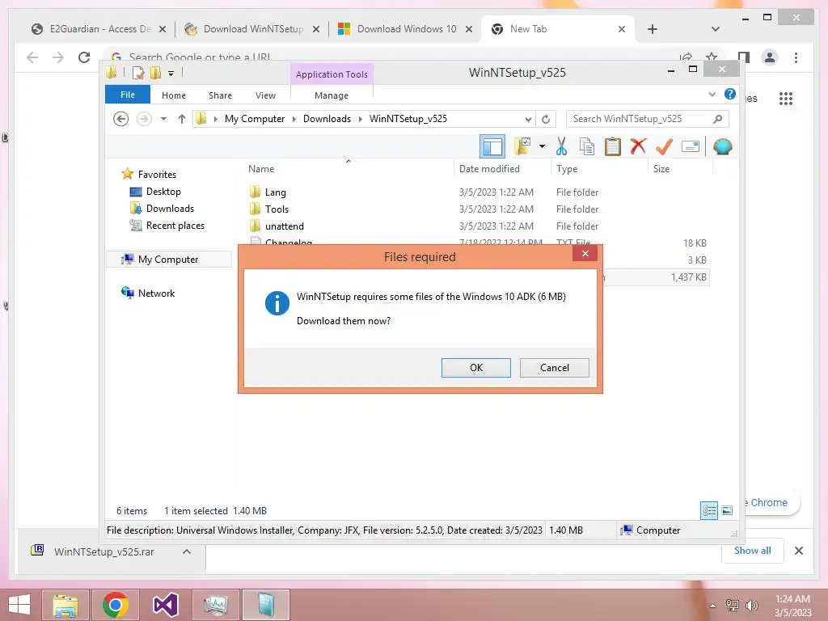Click the cut scissors toolbar icon

coord(561,146)
